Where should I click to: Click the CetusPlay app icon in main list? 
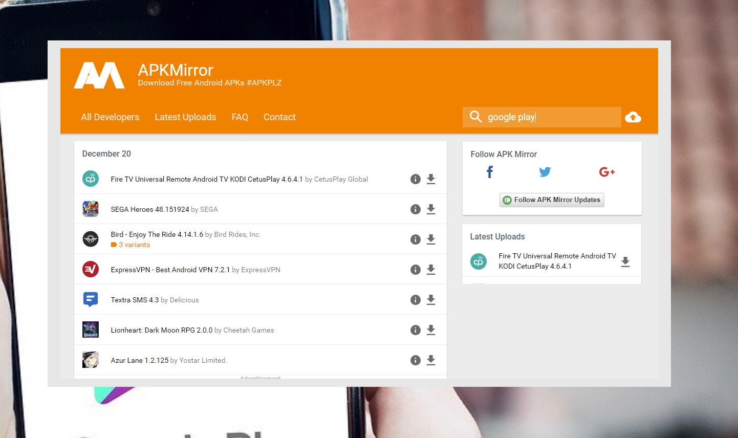[91, 179]
